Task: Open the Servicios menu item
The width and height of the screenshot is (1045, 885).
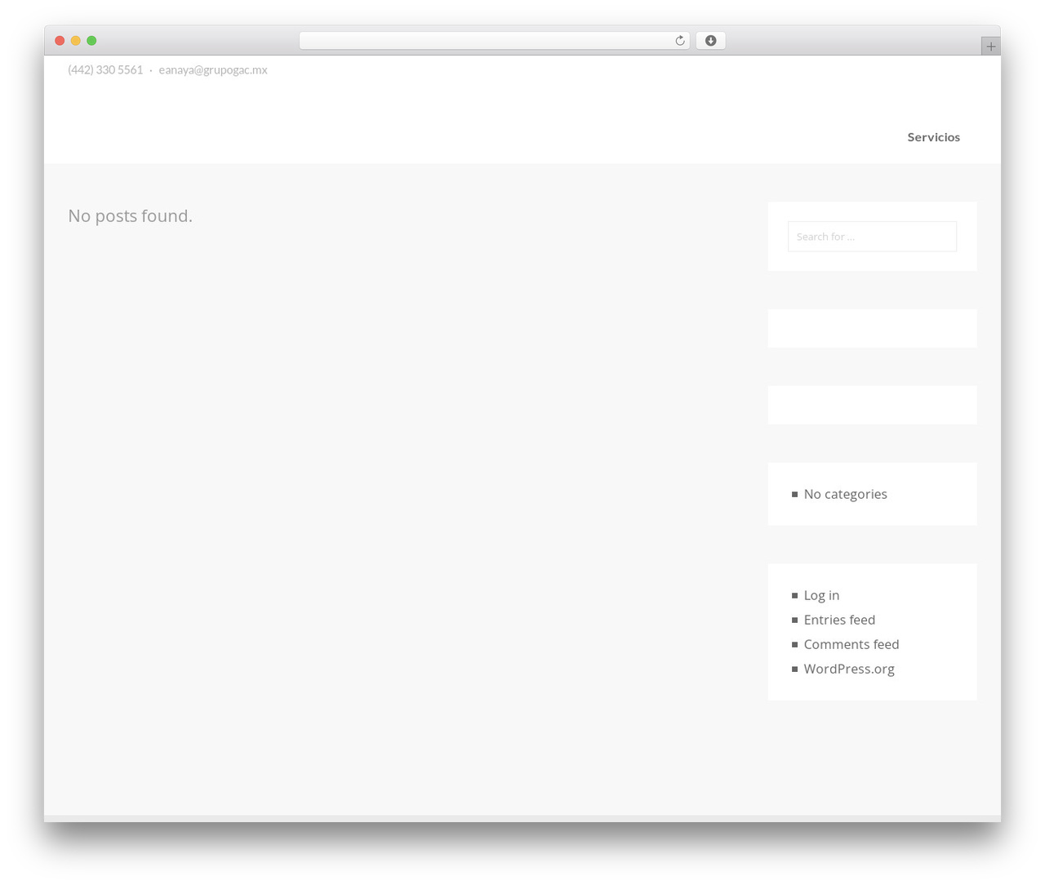Action: click(x=933, y=137)
